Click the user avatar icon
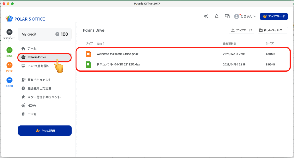294x158 pixels. coord(237,16)
